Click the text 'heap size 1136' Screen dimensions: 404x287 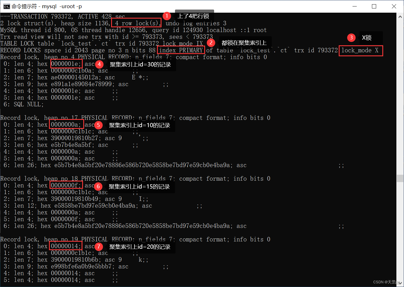click(x=85, y=23)
